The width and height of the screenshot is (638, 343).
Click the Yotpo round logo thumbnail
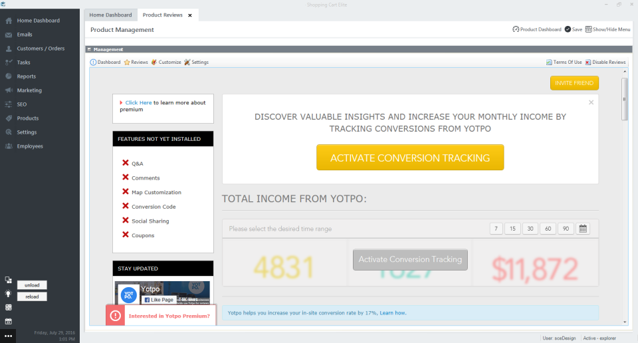click(128, 295)
